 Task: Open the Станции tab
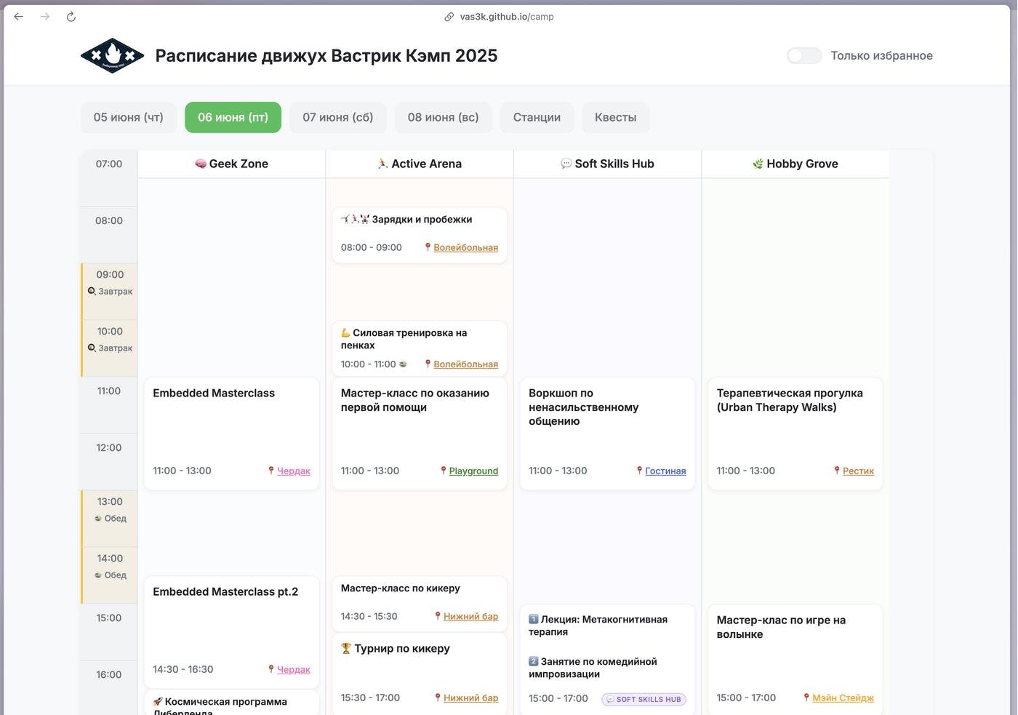tap(537, 117)
